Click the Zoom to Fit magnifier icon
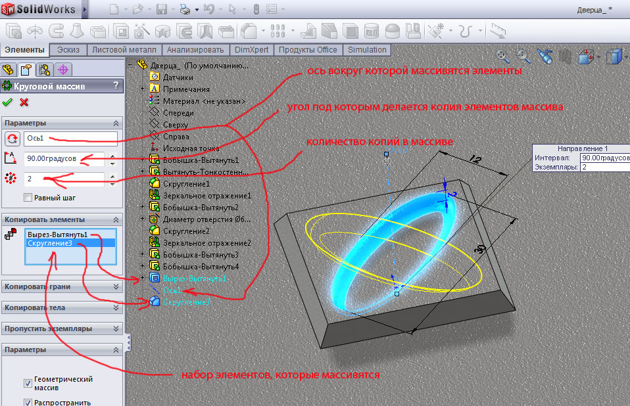630x406 pixels. coord(503,56)
